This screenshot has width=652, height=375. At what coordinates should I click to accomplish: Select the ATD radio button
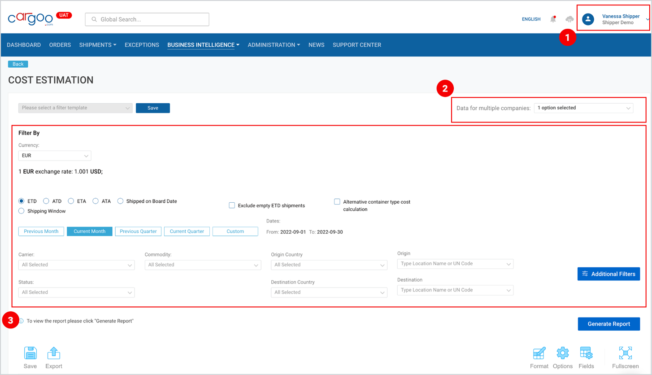pos(46,201)
